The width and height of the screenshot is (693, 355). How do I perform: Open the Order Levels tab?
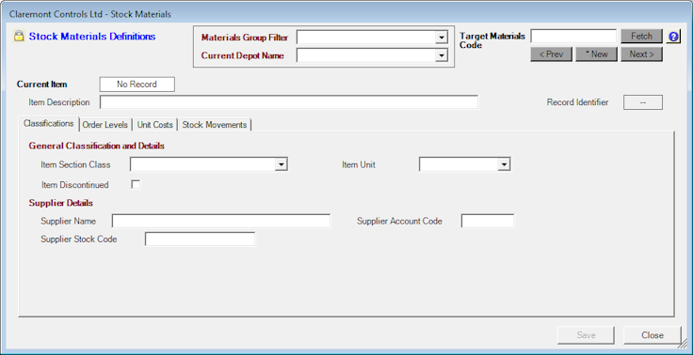(x=105, y=125)
